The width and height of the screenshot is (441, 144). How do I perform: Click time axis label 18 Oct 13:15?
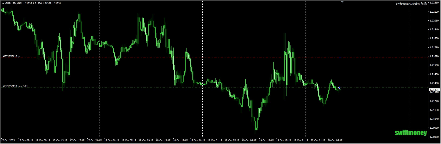coord(163,141)
